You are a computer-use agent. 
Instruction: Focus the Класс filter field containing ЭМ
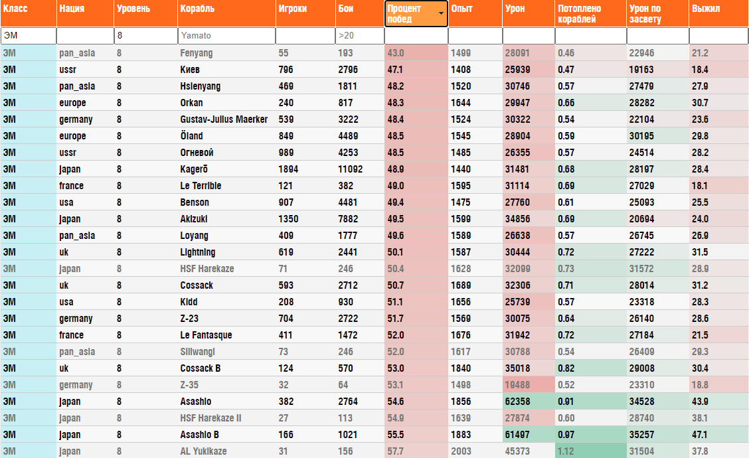click(x=28, y=35)
